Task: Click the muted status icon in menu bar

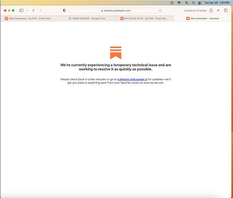Action: [186, 2]
